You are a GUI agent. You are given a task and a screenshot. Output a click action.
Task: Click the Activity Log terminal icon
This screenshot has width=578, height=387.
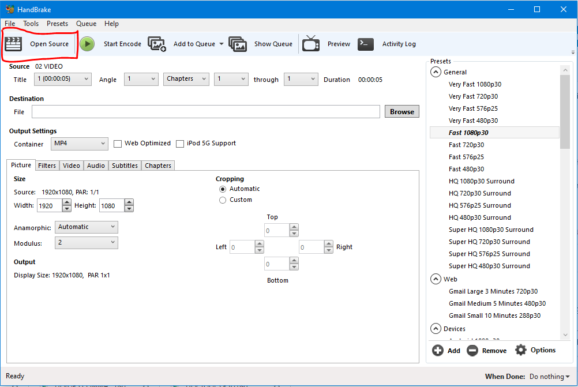tap(366, 44)
